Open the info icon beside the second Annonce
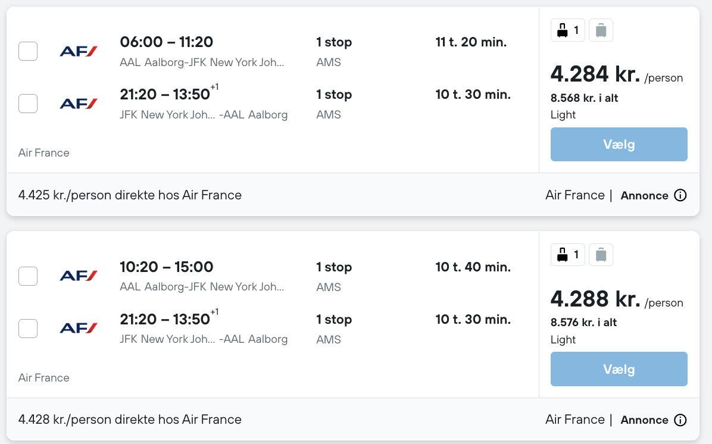Viewport: 712px width, 444px height. coord(680,420)
